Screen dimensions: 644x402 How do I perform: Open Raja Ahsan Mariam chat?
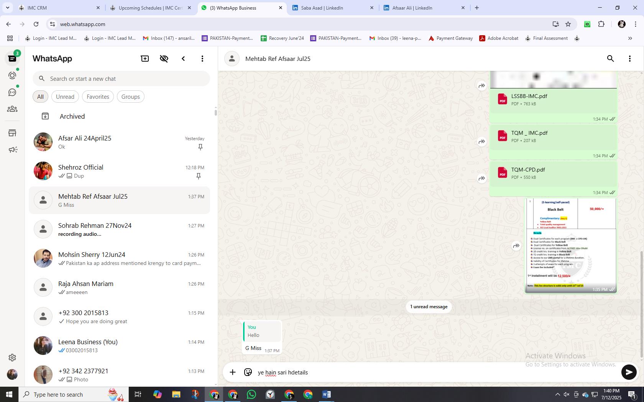click(x=120, y=288)
